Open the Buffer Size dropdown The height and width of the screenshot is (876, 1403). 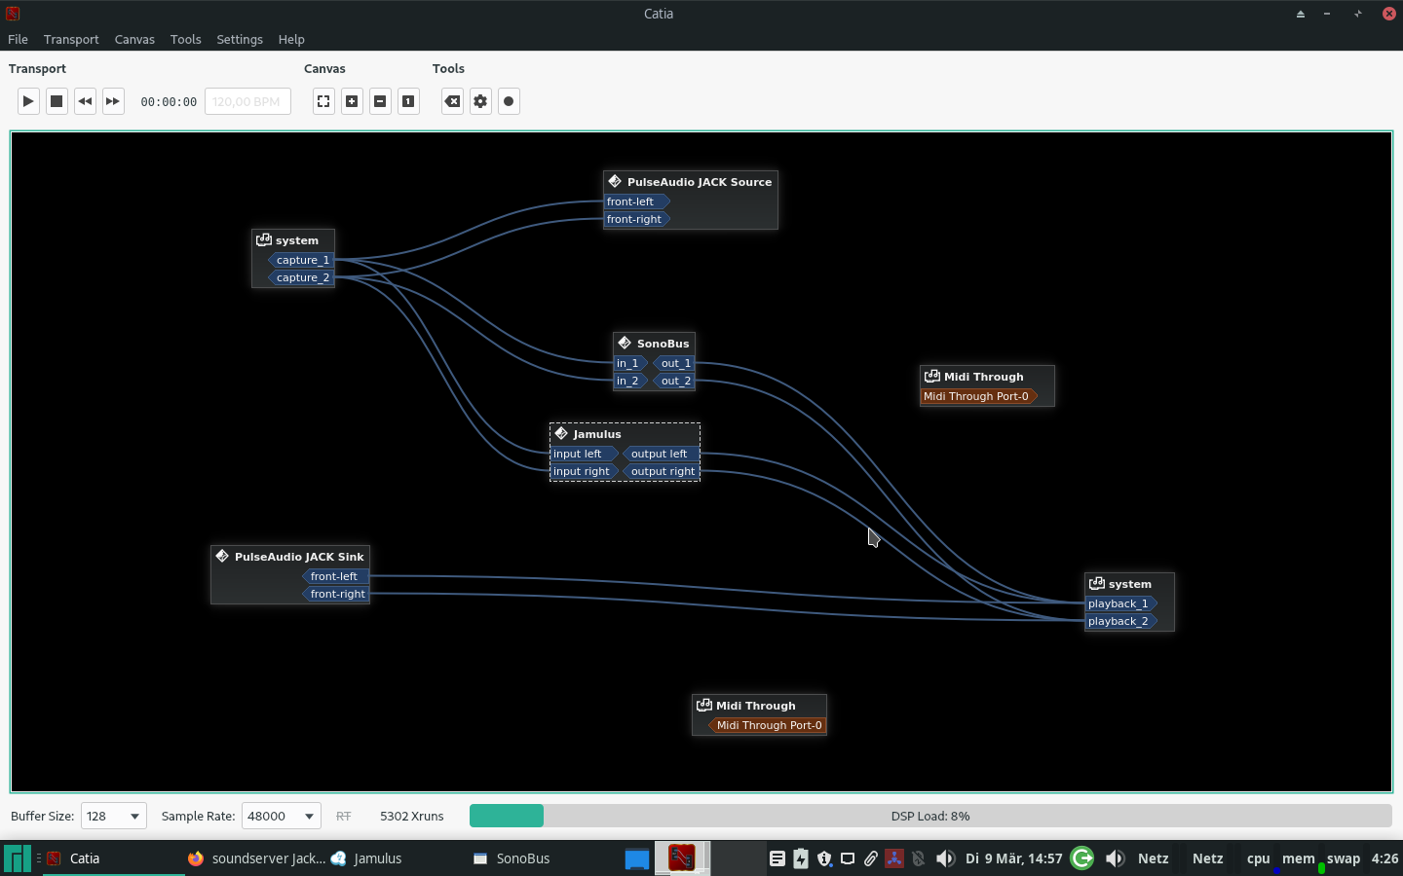click(113, 816)
